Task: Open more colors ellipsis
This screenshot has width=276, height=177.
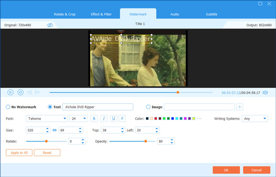Action: click(199, 119)
